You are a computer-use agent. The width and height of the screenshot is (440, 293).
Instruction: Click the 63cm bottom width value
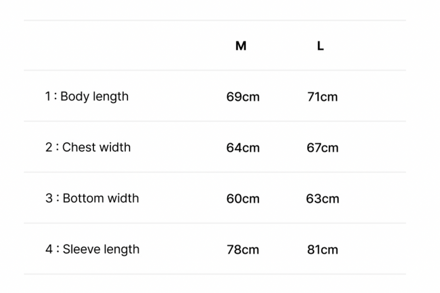pos(322,199)
